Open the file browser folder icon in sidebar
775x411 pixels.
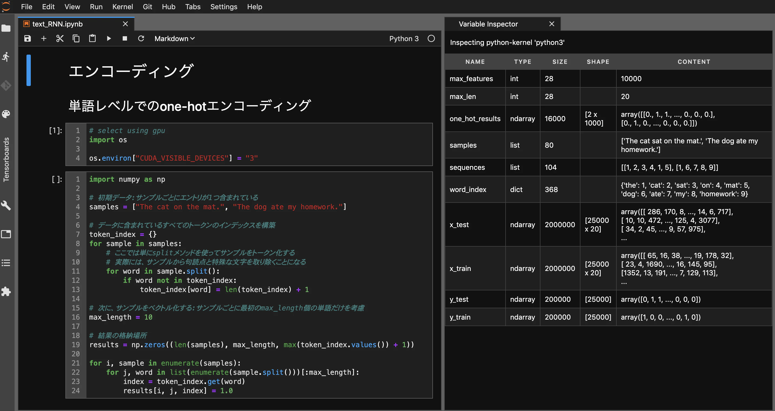tap(6, 28)
